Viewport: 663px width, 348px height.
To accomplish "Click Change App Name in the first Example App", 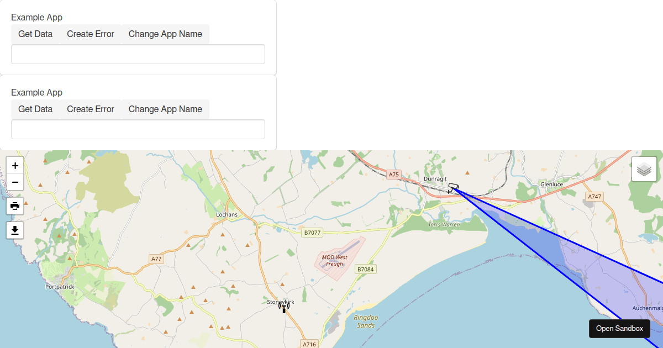I will 165,34.
